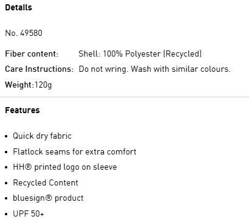Viewport: 249px width, 222px height.
Task: Click the Quick dry fabric bullet
Action: [42, 136]
